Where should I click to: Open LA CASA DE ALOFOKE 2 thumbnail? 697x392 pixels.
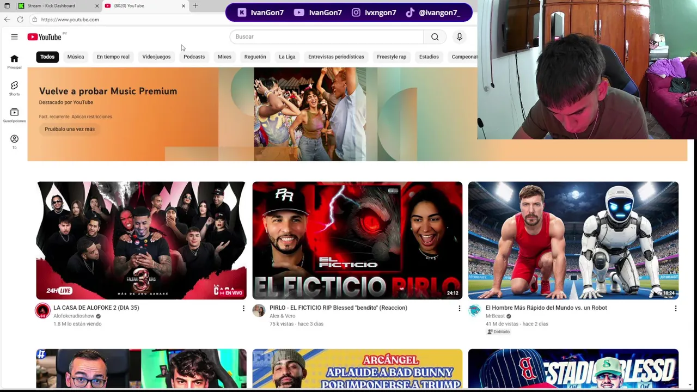pos(141,241)
